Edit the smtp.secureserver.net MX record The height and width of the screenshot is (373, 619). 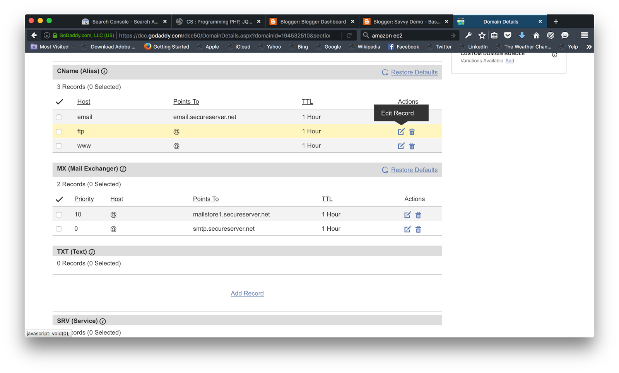(x=407, y=229)
